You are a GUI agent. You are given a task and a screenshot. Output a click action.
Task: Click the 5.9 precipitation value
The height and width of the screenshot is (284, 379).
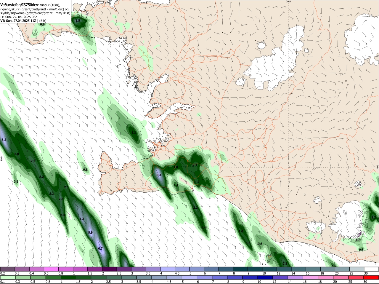point(90,233)
